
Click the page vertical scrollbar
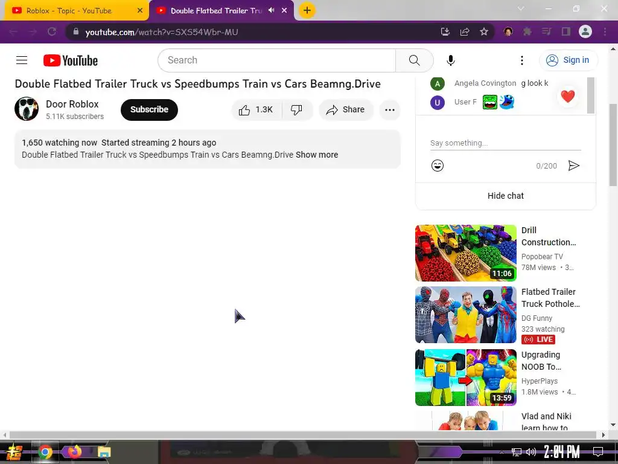point(613,144)
